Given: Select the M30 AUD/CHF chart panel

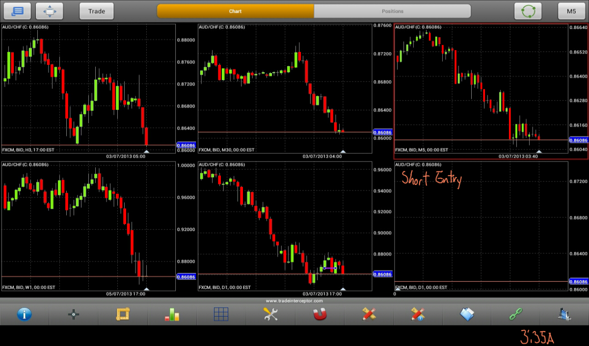Looking at the screenshot, I should (x=285, y=88).
